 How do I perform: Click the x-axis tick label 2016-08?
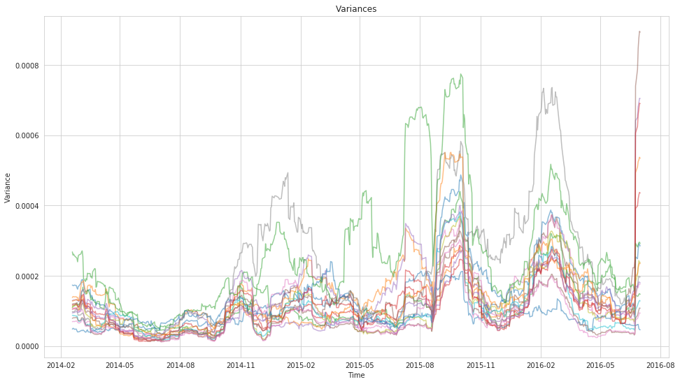click(x=660, y=365)
